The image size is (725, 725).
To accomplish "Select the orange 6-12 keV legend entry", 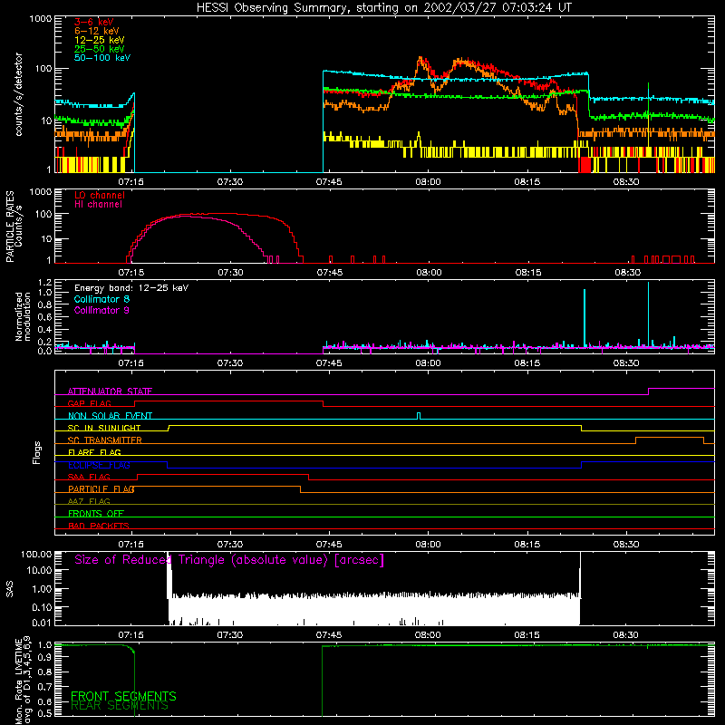I will click(x=97, y=31).
